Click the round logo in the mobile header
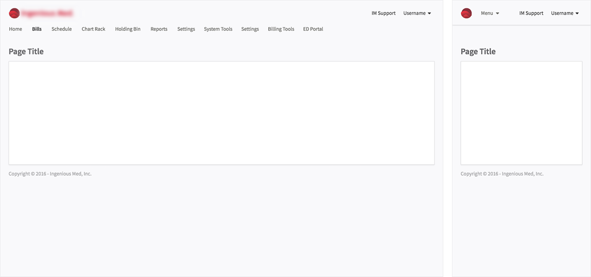The width and height of the screenshot is (591, 277). [466, 13]
